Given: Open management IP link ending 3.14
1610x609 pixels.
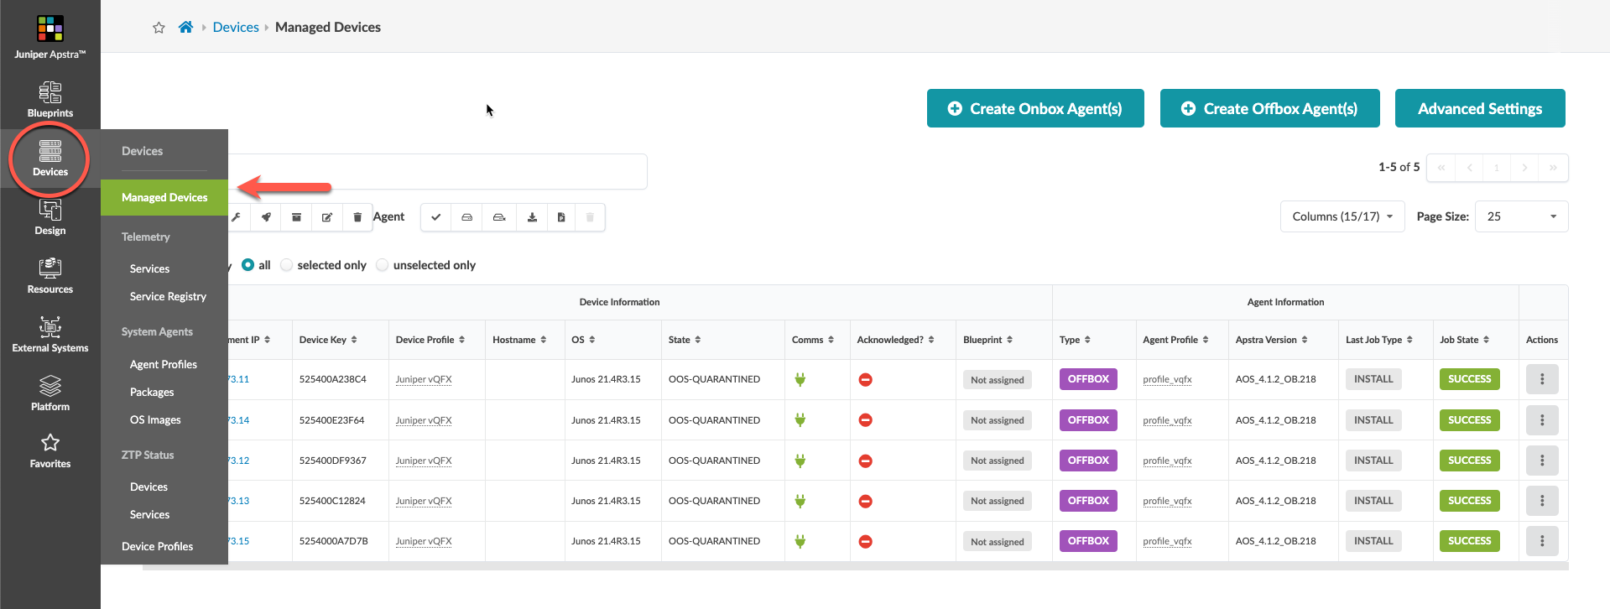Looking at the screenshot, I should 239,420.
